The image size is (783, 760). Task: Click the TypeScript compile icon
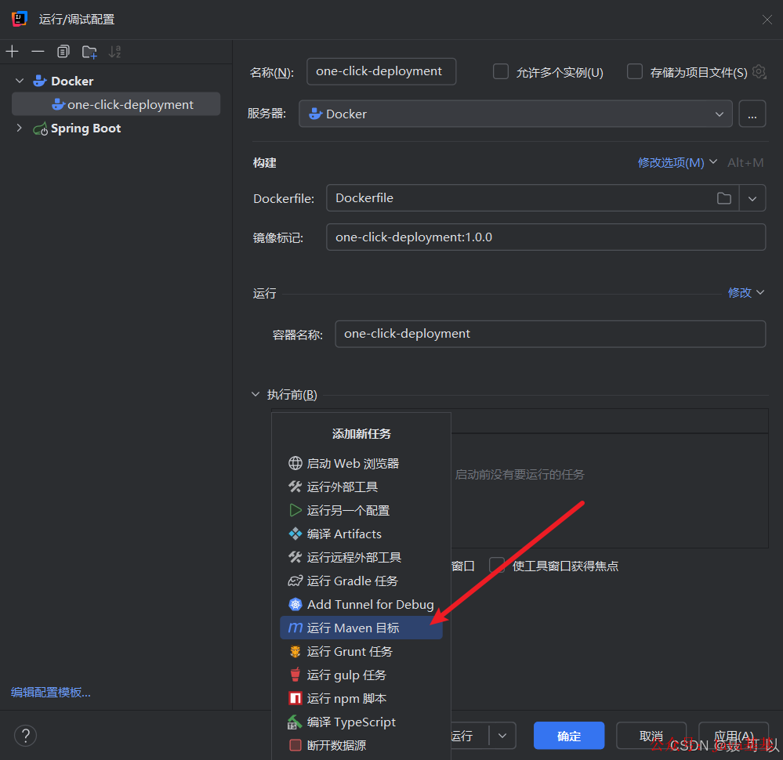coord(295,722)
